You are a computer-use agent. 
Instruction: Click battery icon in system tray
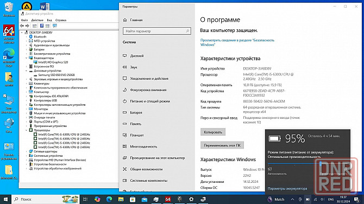pyautogui.click(x=307, y=199)
